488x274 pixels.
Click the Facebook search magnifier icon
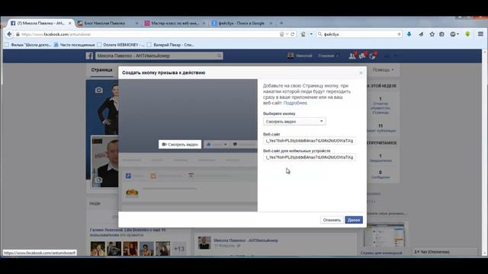(220, 56)
